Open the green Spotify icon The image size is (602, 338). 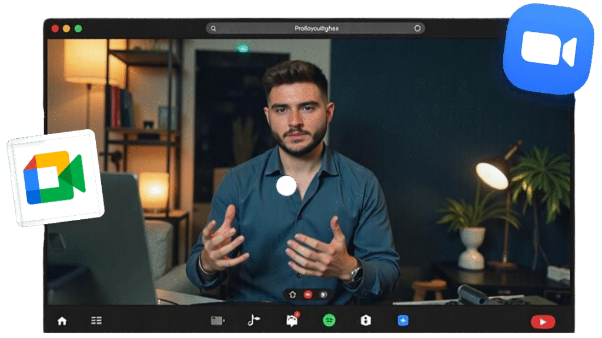pyautogui.click(x=329, y=320)
